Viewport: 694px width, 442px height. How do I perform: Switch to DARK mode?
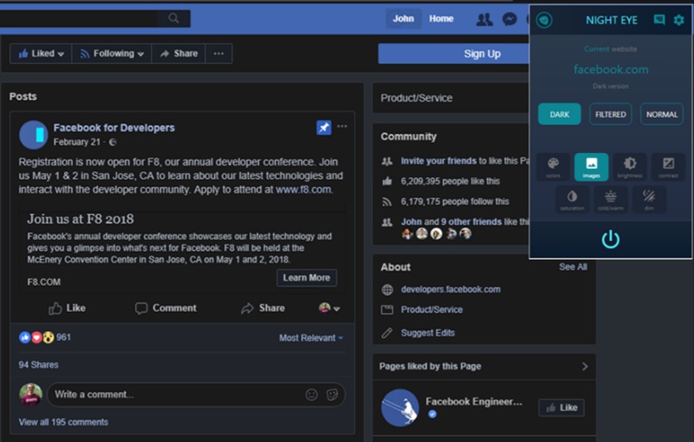click(x=559, y=114)
